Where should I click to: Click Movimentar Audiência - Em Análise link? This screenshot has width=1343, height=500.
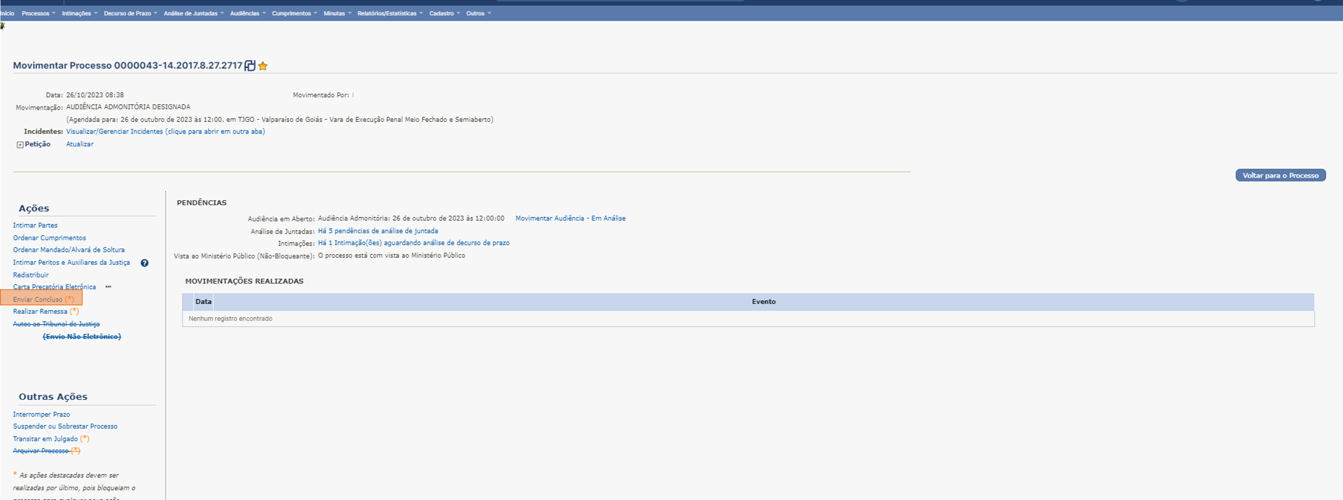pyautogui.click(x=570, y=218)
